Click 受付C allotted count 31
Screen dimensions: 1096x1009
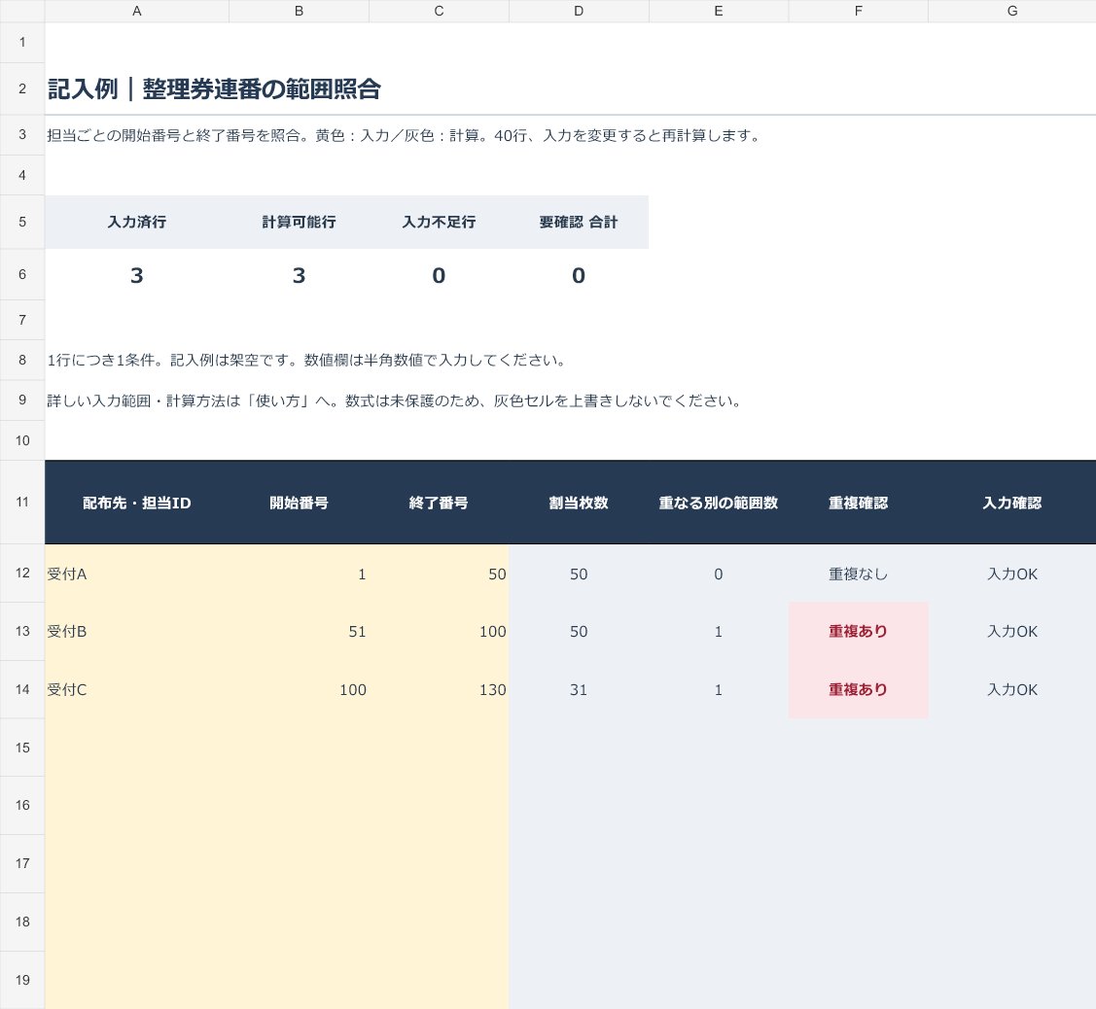[579, 689]
